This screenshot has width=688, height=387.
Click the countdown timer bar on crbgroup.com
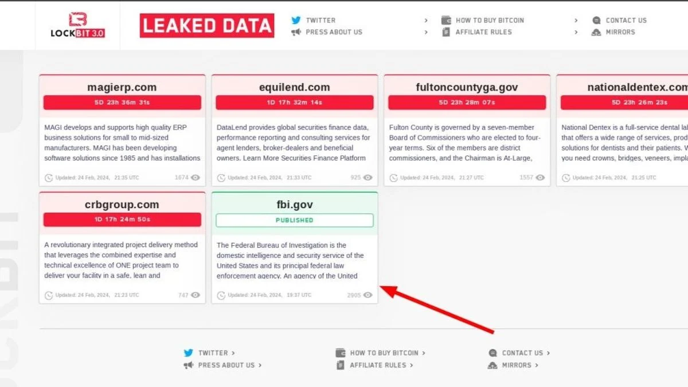click(x=122, y=219)
